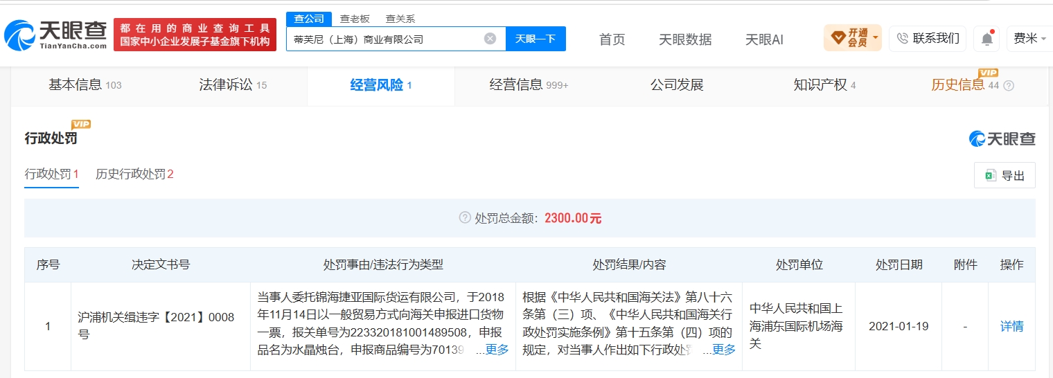The image size is (1053, 378).
Task: Click the authority 中华人民共和国上海浦东国际机场海关
Action: [x=796, y=326]
